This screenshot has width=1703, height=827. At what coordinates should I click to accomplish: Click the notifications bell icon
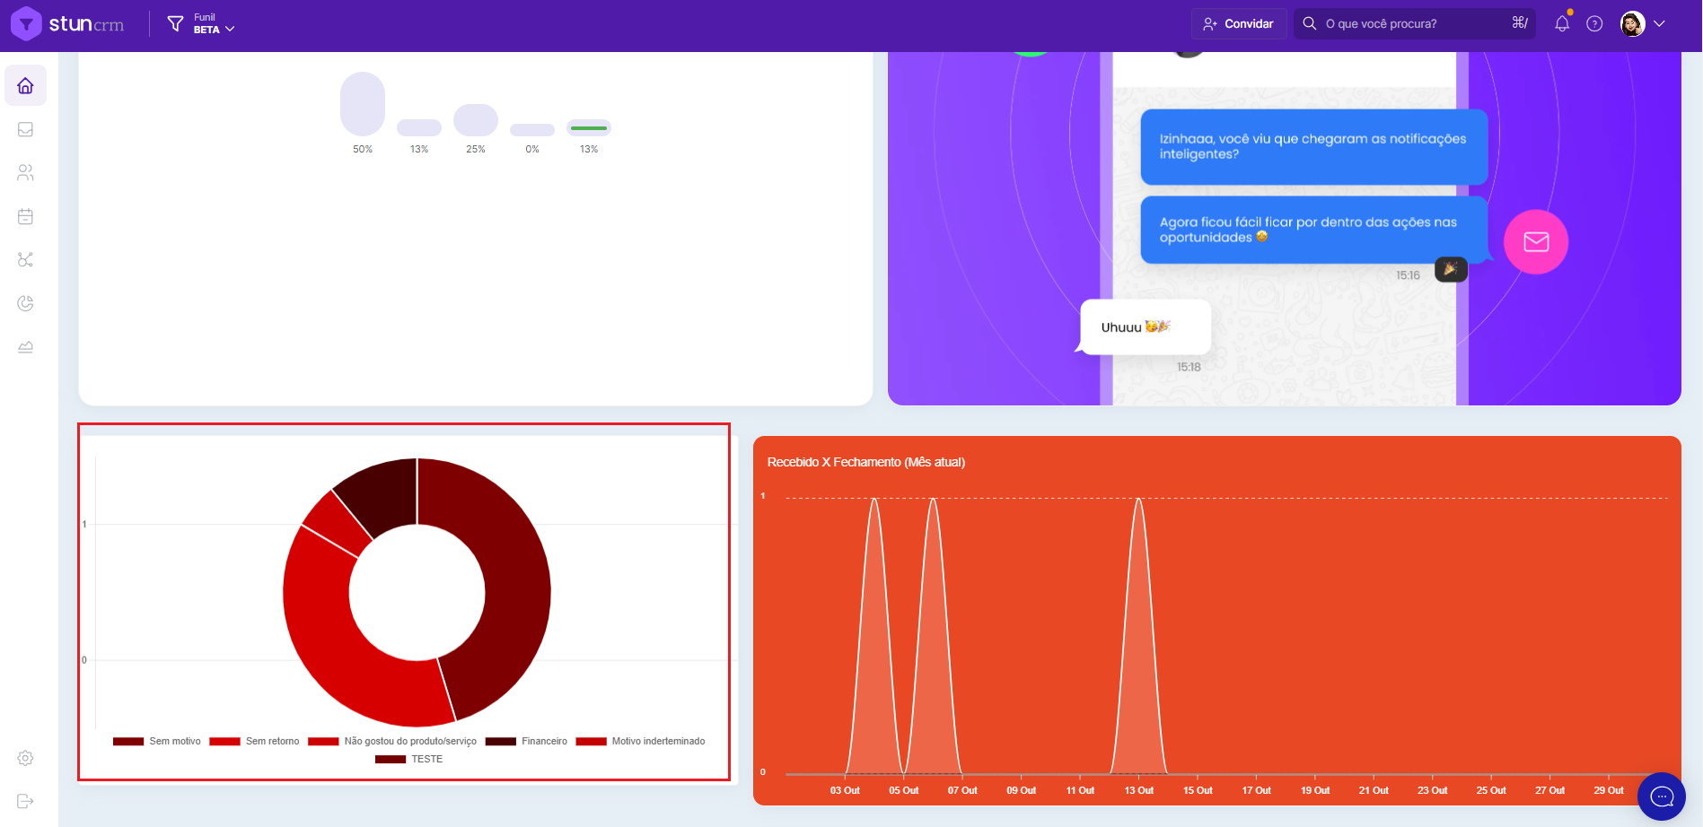click(x=1562, y=24)
